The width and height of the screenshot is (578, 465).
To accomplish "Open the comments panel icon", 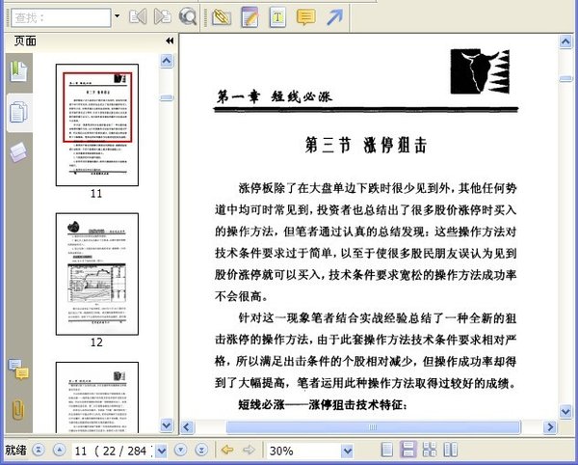I will [x=18, y=369].
